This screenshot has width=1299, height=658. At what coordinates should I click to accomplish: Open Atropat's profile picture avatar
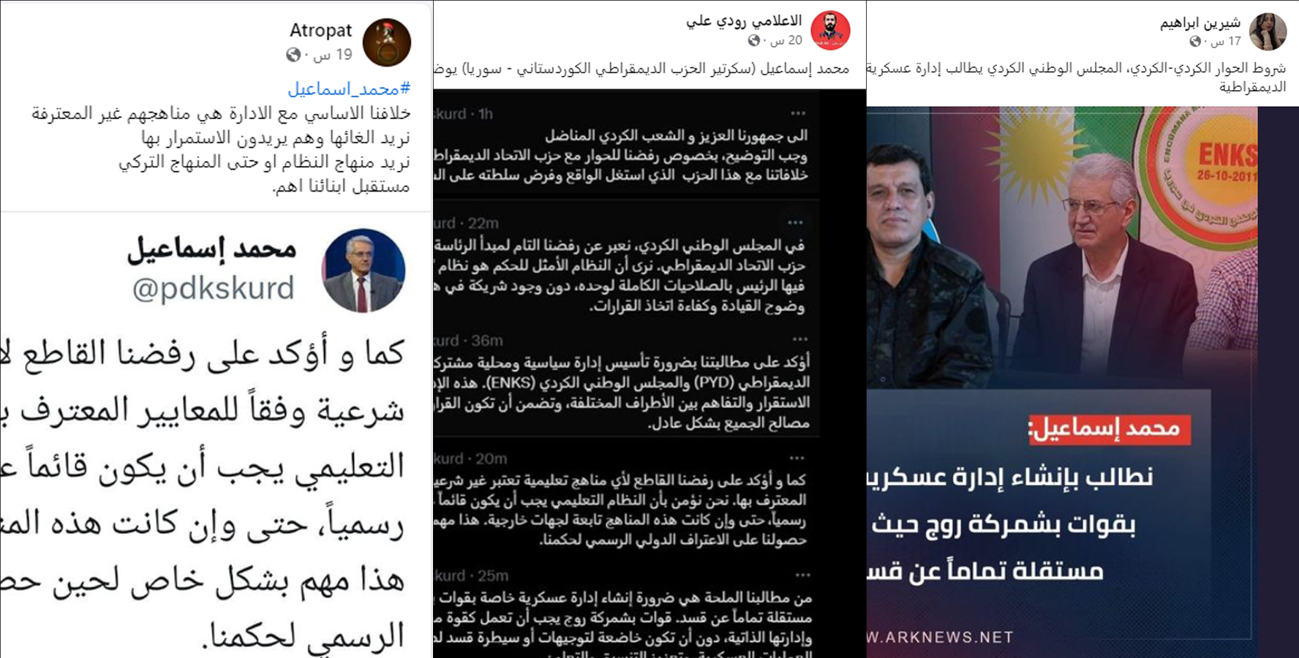click(x=387, y=42)
